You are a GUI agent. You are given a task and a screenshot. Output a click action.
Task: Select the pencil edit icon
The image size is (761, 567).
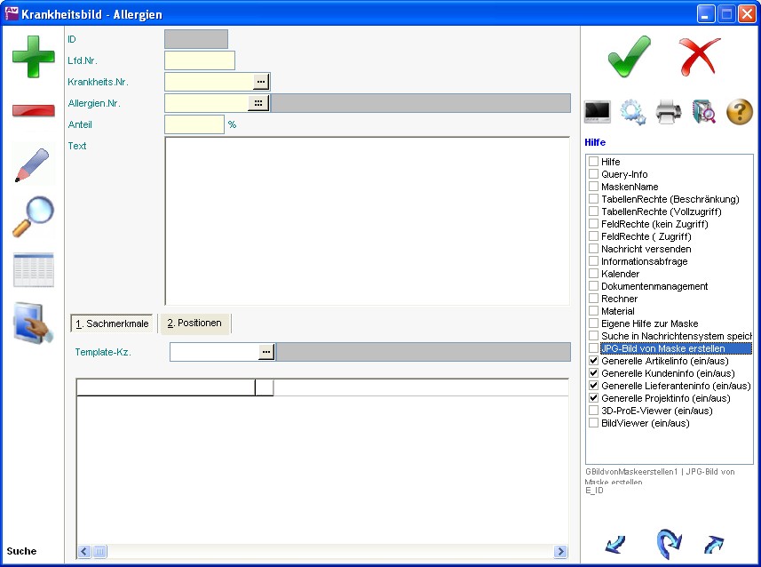coord(33,165)
